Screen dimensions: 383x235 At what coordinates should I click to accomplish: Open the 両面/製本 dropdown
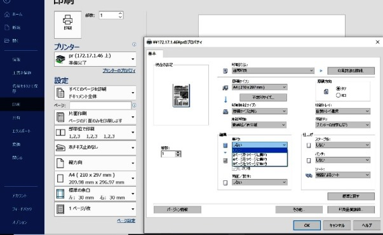point(259,182)
